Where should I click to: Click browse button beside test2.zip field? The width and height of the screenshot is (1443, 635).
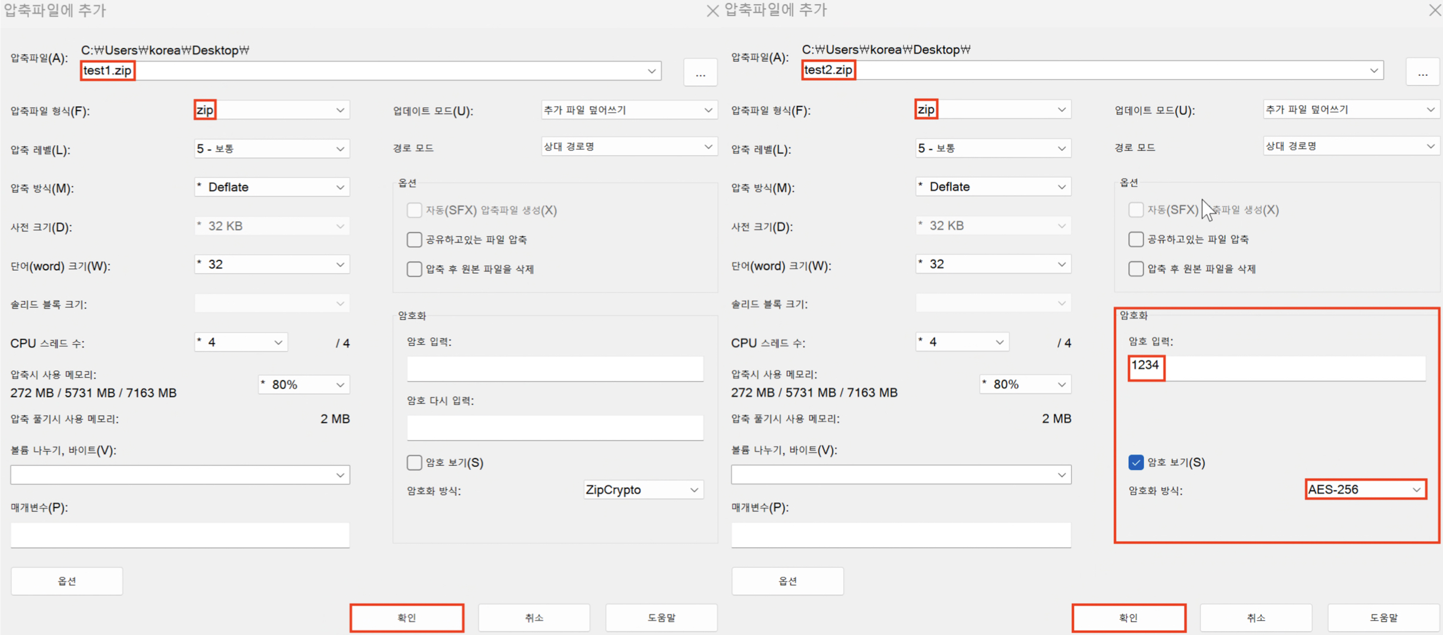coord(1422,73)
